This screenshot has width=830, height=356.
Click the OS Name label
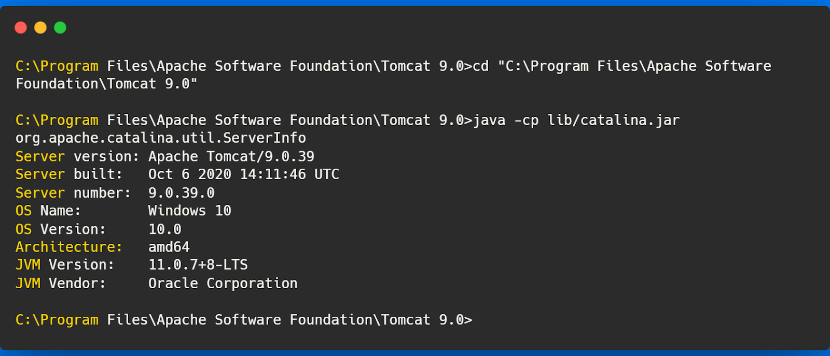48,211
